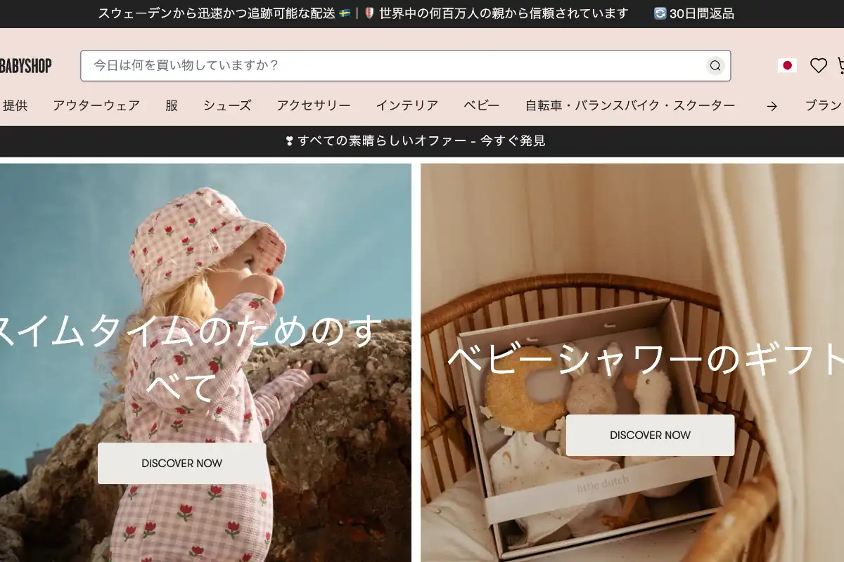The height and width of the screenshot is (562, 844).
Task: Click the wishlist heart icon
Action: coord(818,66)
